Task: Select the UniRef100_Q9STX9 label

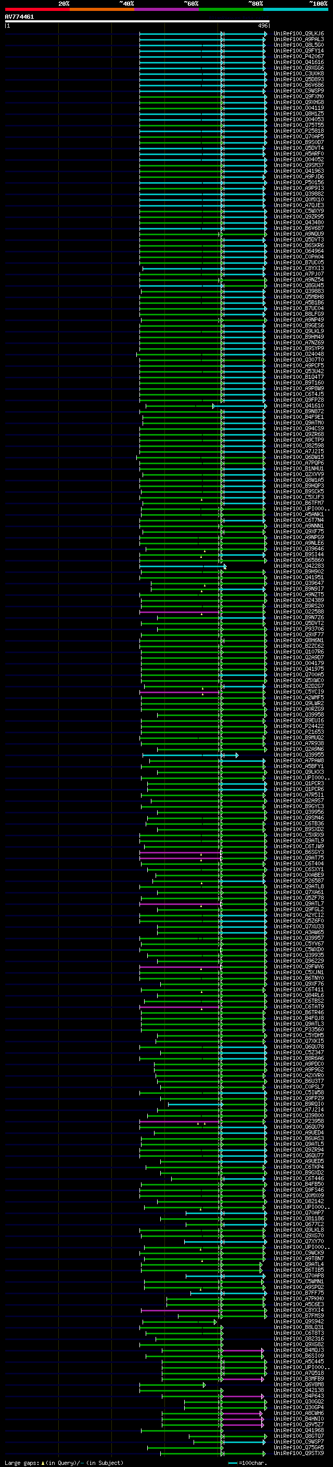Action: [x=298, y=1453]
